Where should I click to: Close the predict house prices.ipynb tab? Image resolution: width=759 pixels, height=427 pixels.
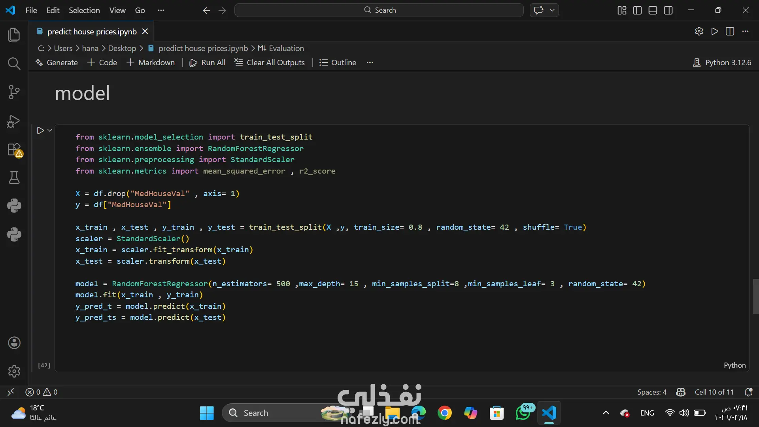click(x=145, y=31)
